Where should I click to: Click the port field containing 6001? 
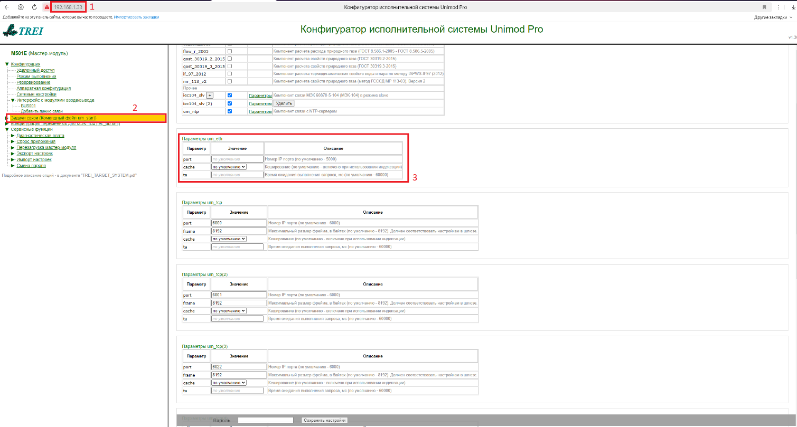[x=239, y=295]
